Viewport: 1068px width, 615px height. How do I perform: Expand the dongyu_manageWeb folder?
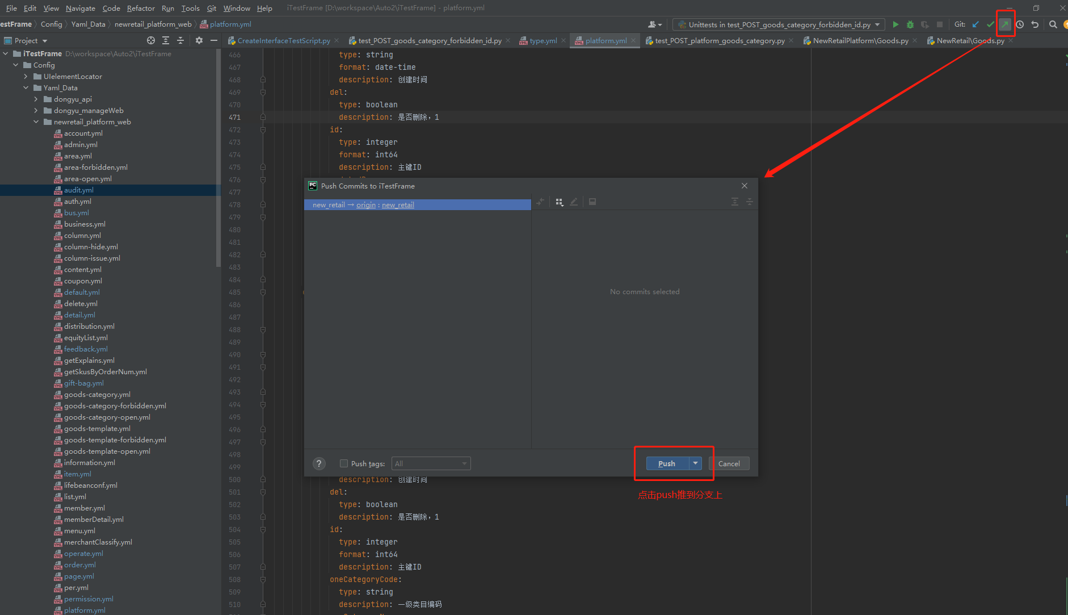(x=36, y=110)
